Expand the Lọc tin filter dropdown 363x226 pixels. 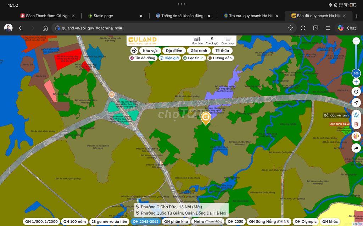[x=194, y=58]
